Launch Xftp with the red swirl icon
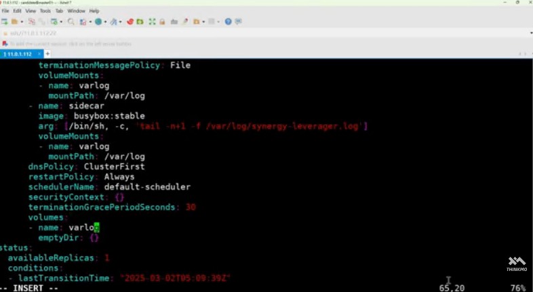The image size is (533, 292). click(130, 22)
